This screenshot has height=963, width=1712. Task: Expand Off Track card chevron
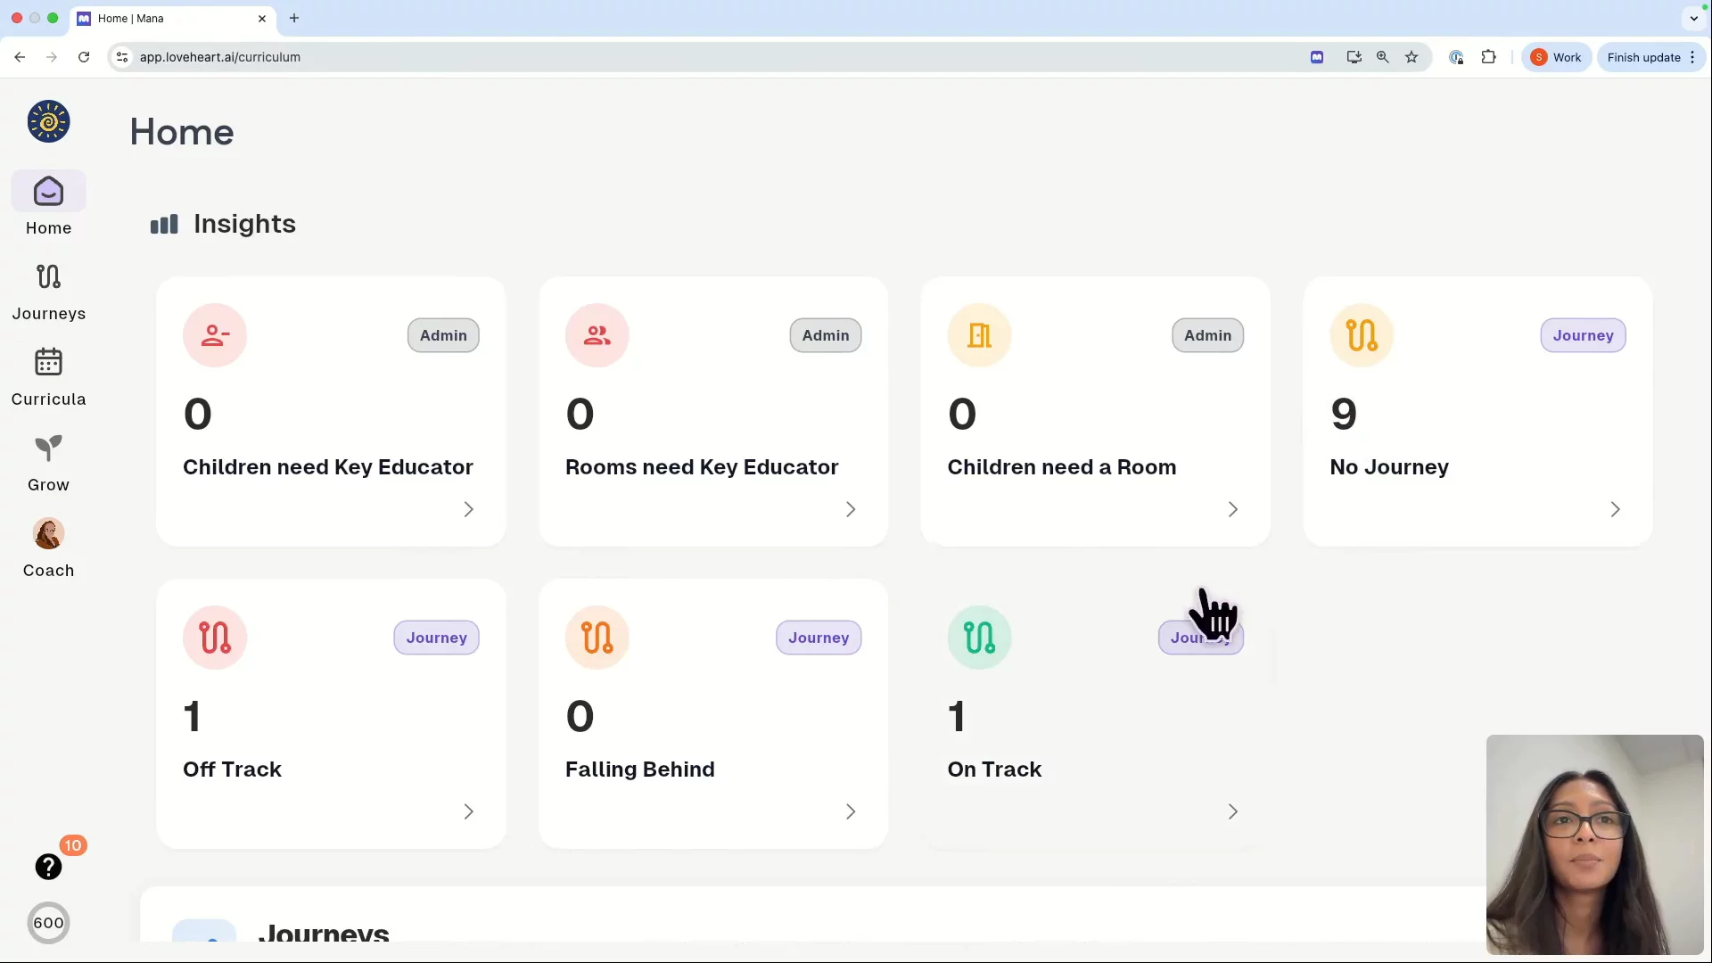pos(468,811)
